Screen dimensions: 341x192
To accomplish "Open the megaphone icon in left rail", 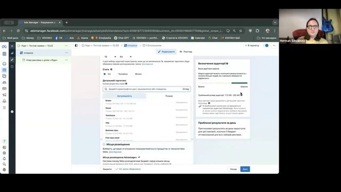I will click(4, 95).
